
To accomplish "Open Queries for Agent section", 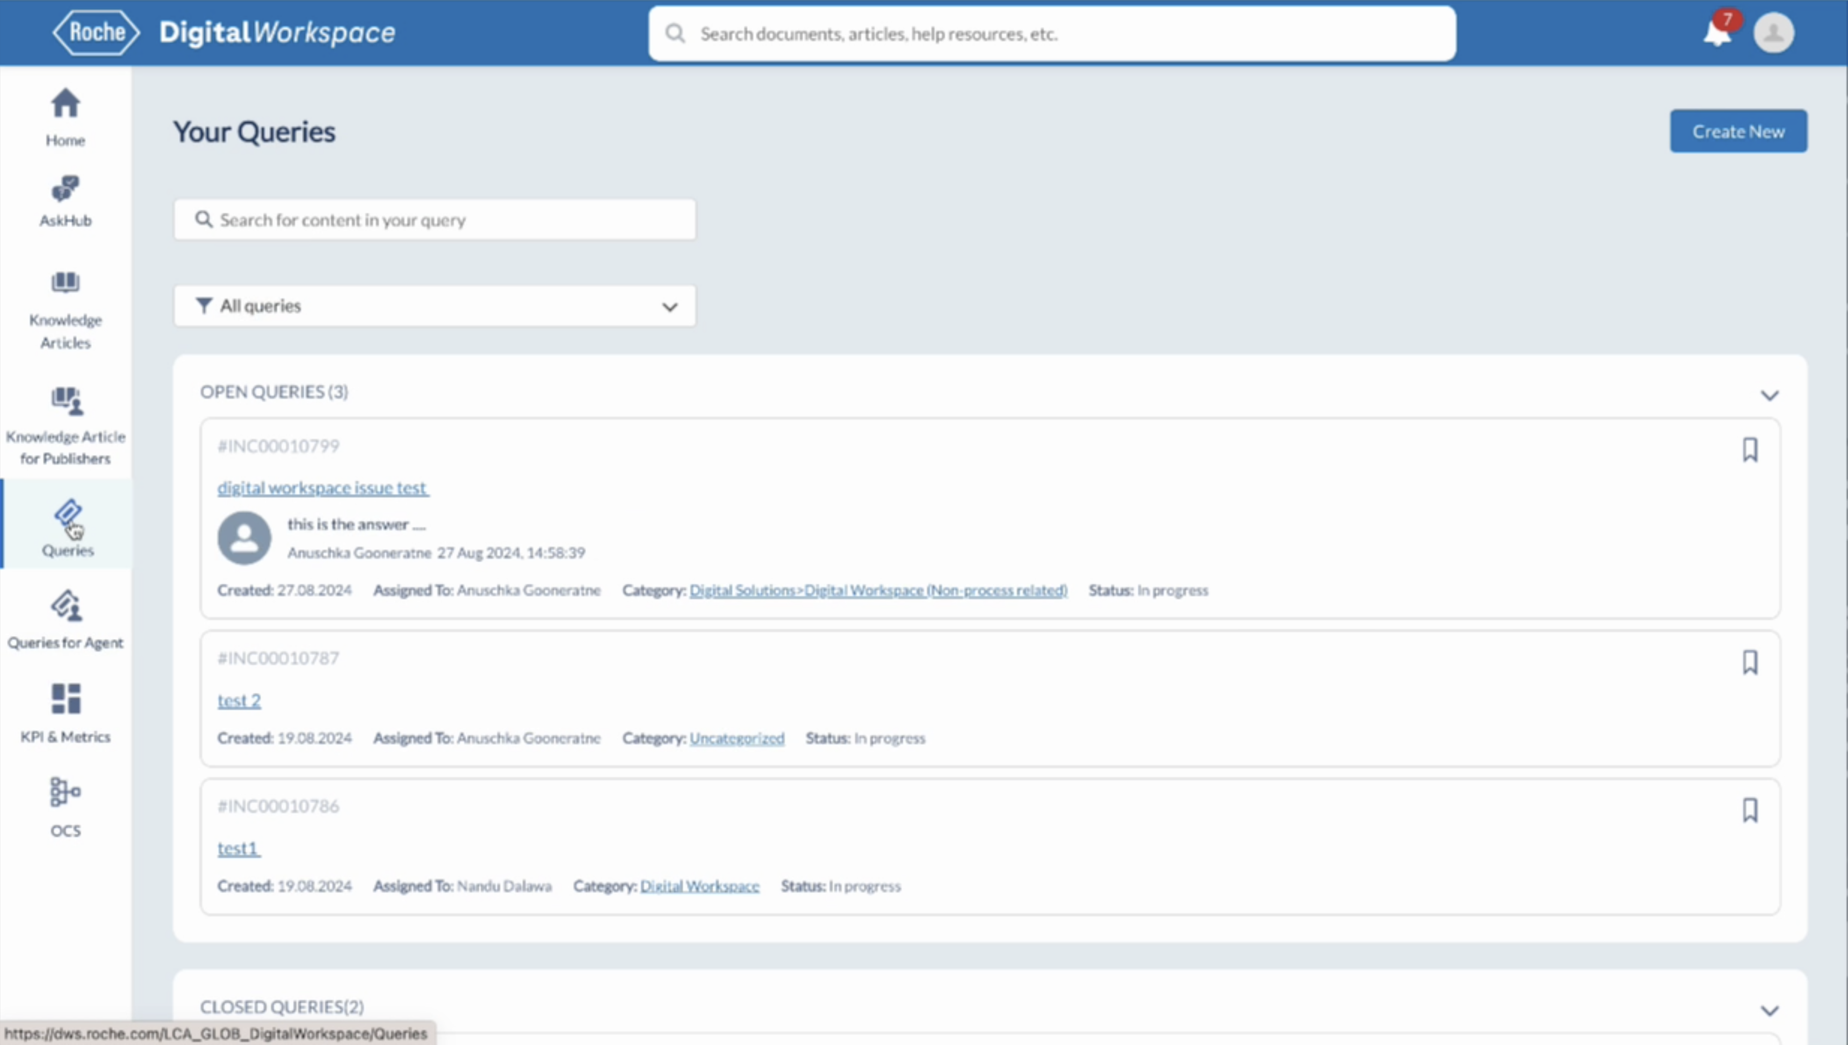I will [66, 619].
